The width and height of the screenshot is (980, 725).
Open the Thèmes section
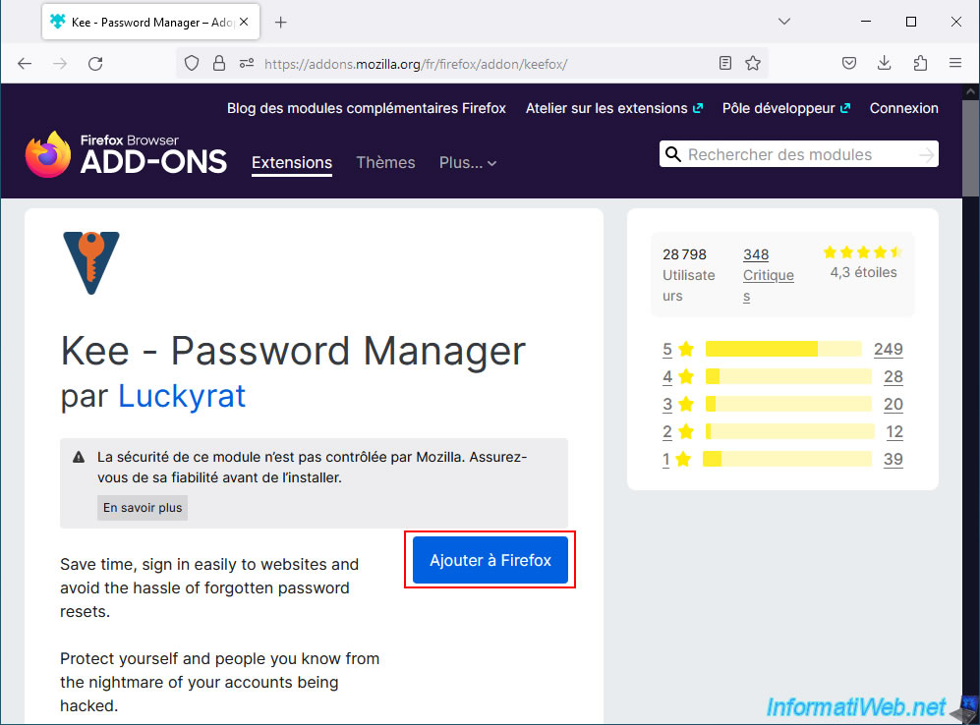[x=385, y=162]
